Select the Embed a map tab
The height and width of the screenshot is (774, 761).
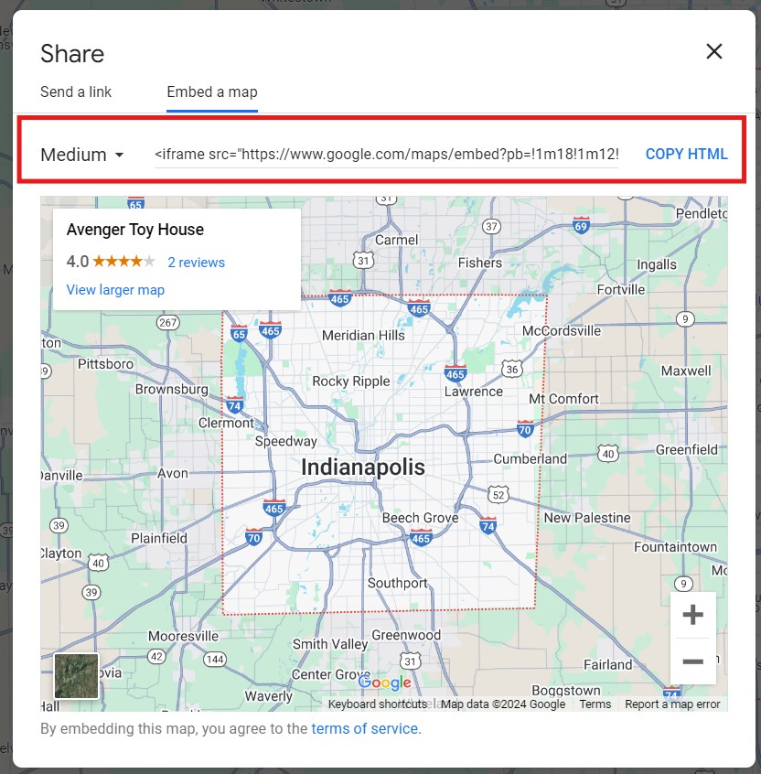click(212, 91)
